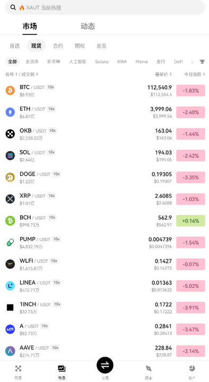Image resolution: width=209 pixels, height=382 pixels.
Task: Select the Solana category chip
Action: (x=101, y=62)
